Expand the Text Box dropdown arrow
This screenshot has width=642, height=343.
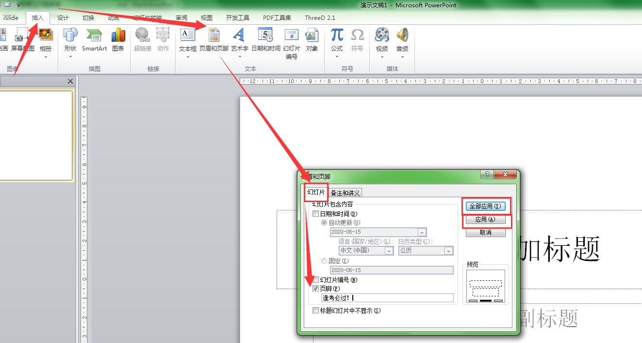(188, 57)
